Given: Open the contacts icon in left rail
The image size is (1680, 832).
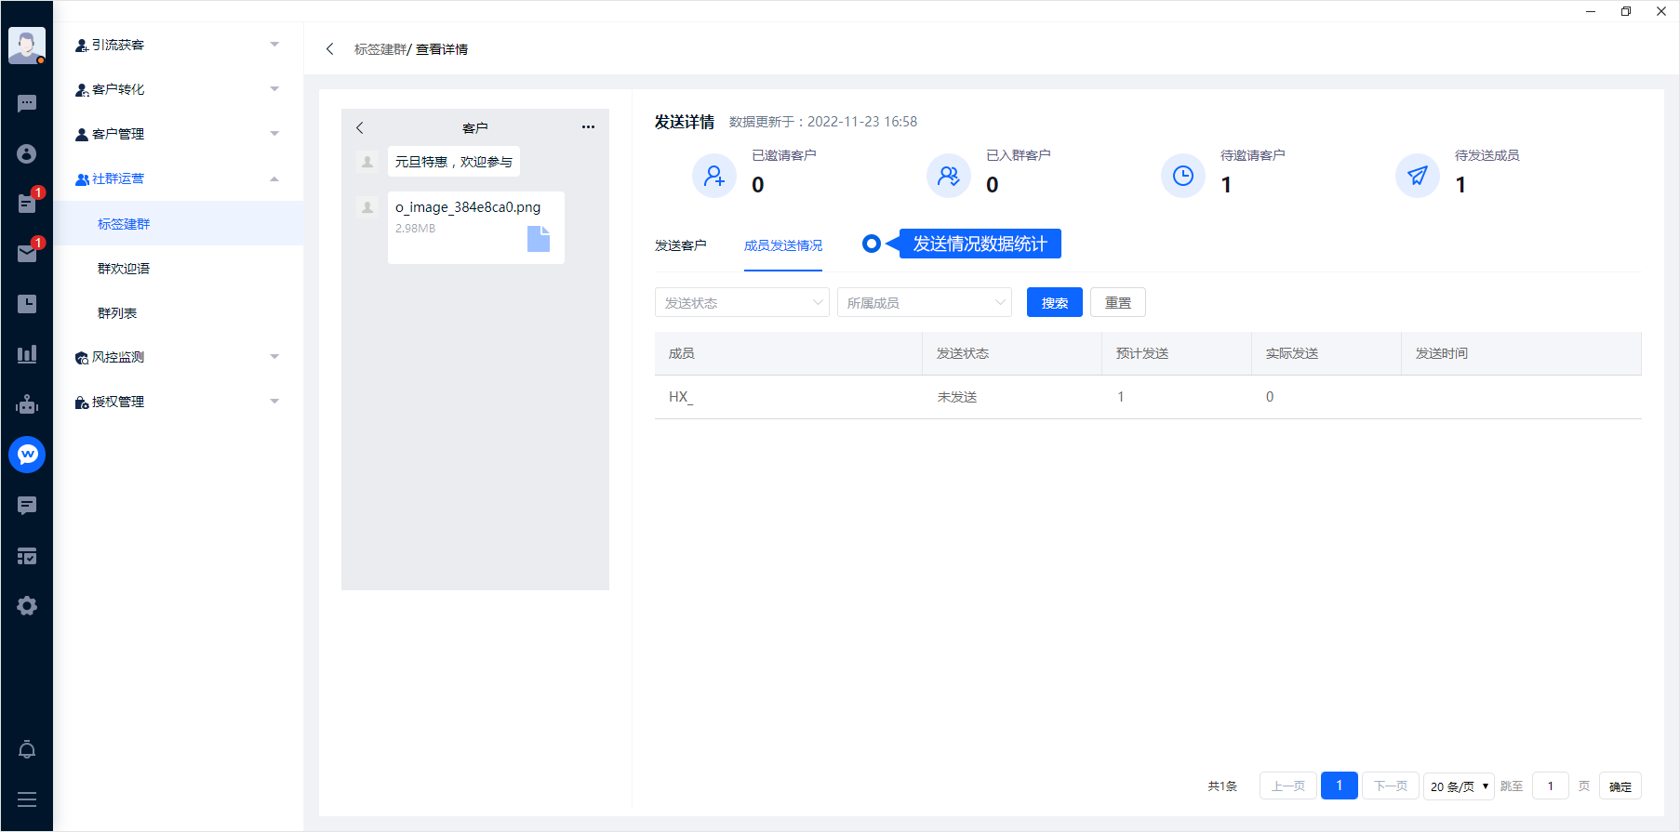Looking at the screenshot, I should coord(27,153).
